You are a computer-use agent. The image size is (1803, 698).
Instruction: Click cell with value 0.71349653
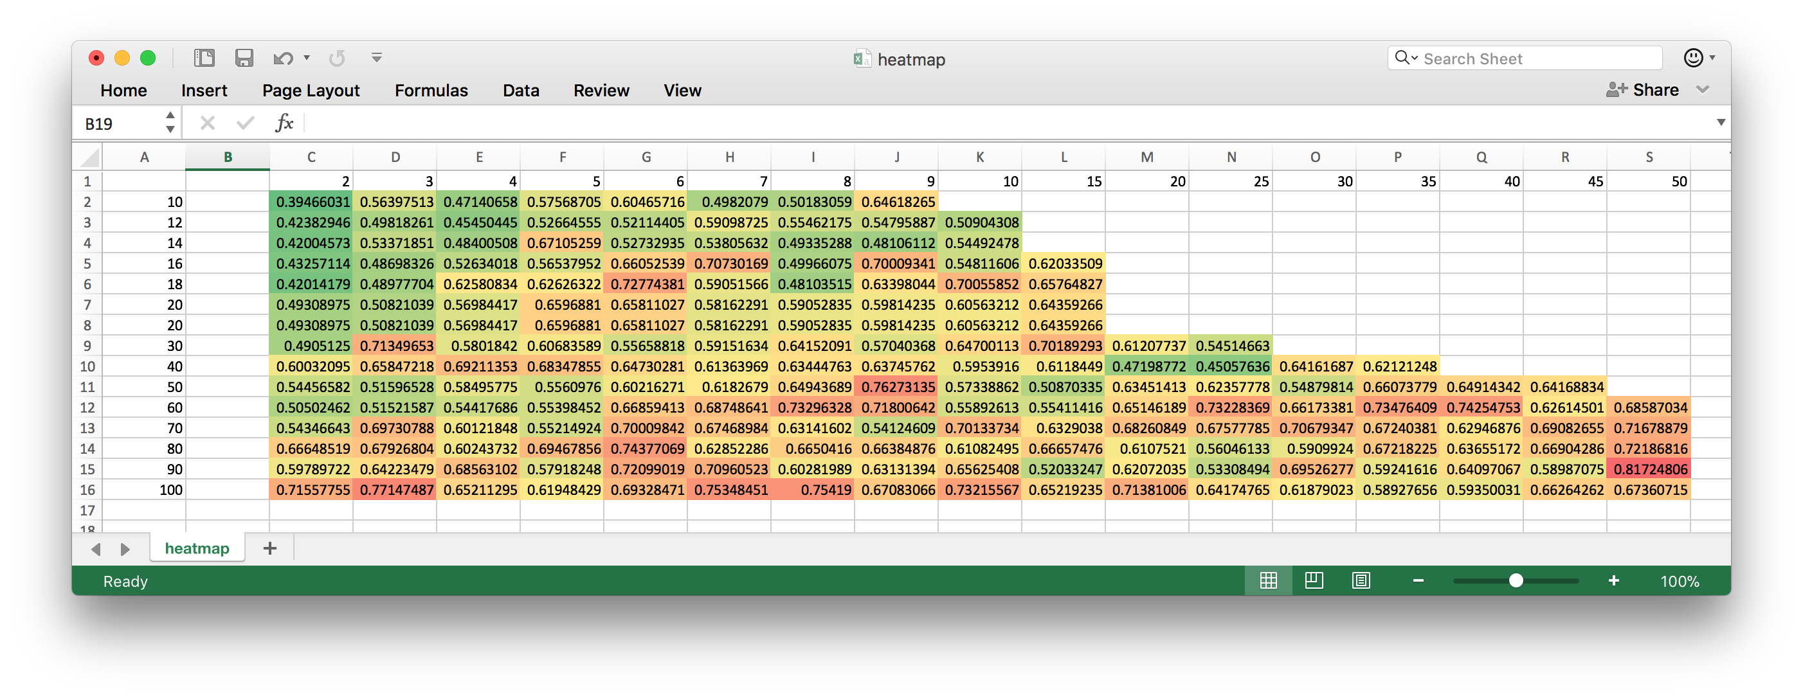point(395,346)
